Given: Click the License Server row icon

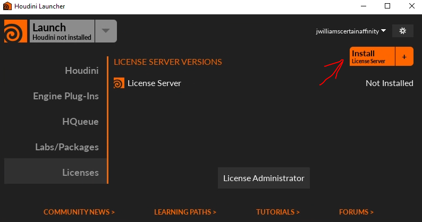Looking at the screenshot, I should coord(119,83).
